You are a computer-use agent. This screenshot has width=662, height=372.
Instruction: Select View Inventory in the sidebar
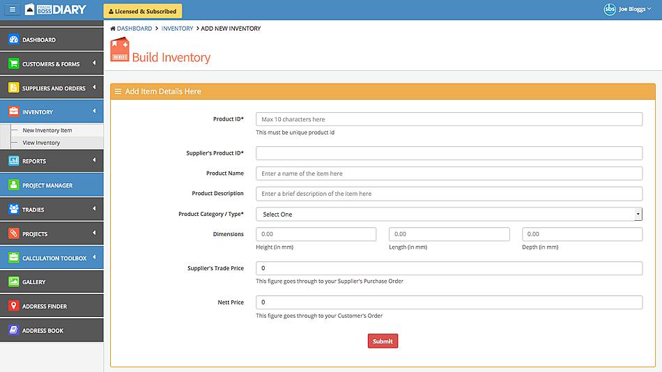tap(41, 143)
